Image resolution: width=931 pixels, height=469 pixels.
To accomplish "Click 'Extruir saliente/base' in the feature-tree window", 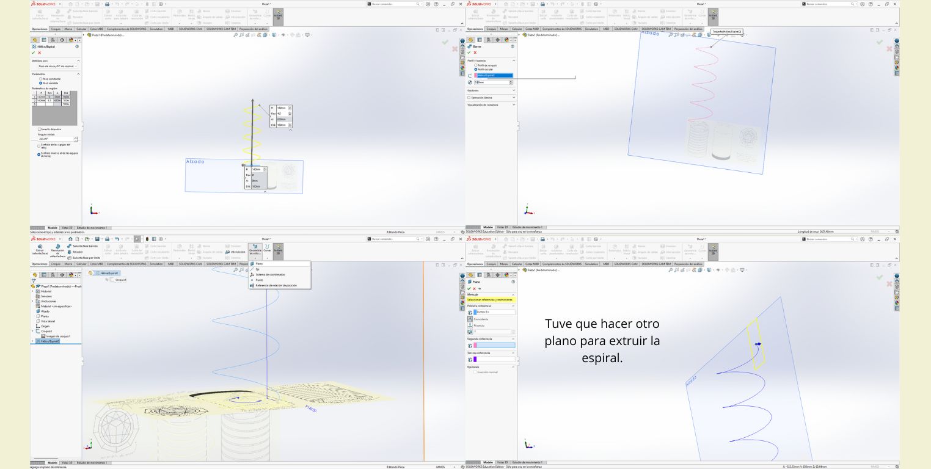I will pyautogui.click(x=40, y=250).
